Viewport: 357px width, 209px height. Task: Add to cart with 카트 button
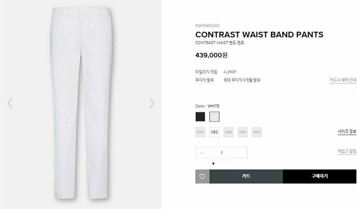(246, 176)
